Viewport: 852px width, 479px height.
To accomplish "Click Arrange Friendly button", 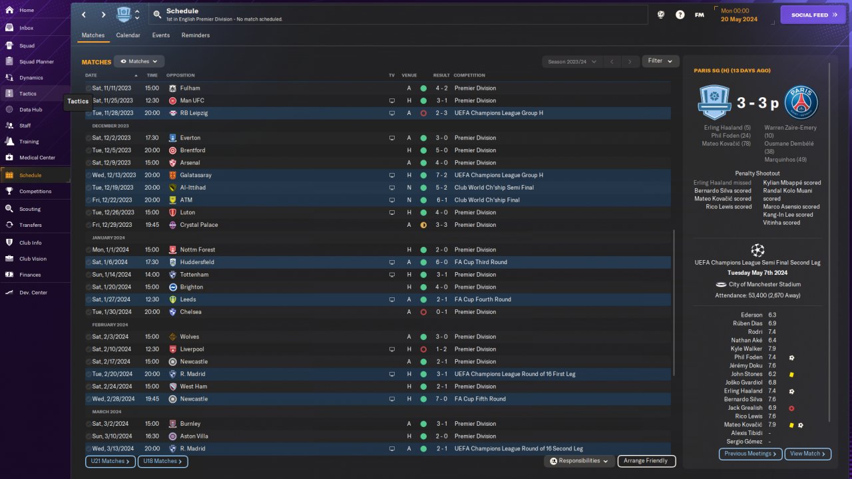I will tap(646, 461).
